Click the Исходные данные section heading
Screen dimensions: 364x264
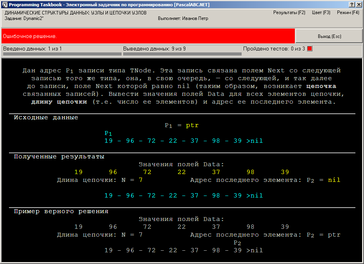click(x=46, y=117)
